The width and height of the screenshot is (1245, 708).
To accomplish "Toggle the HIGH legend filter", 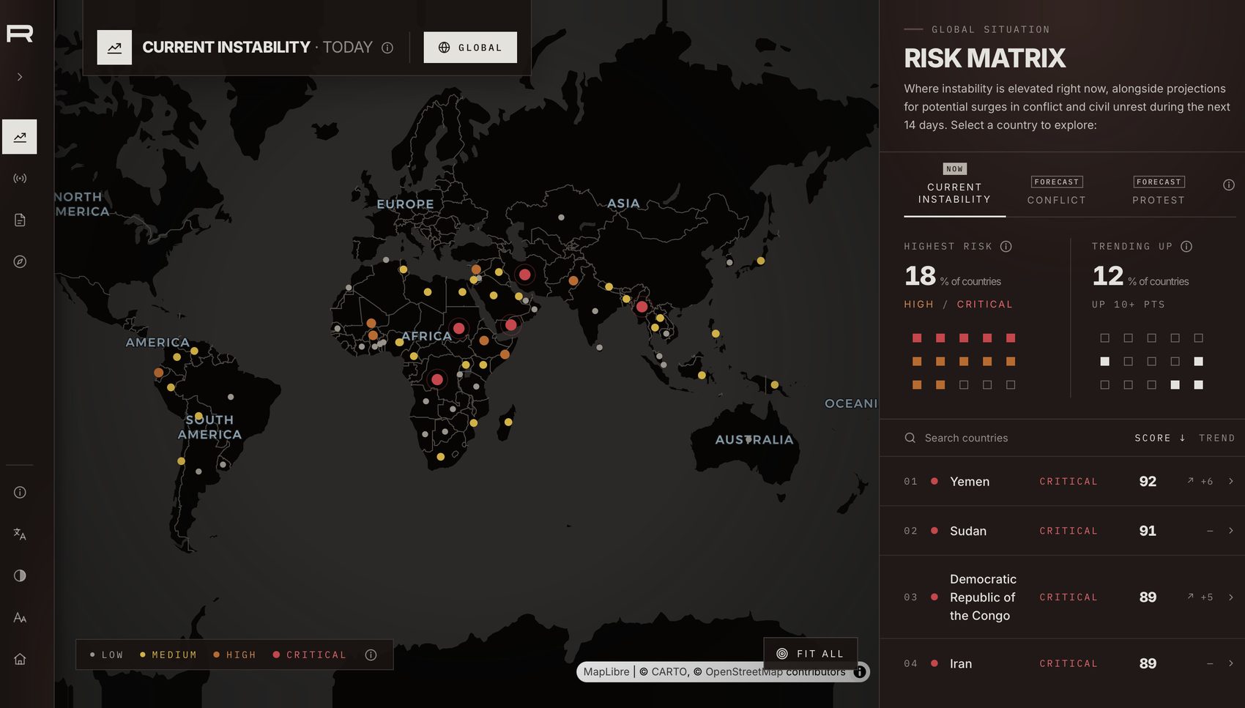I will (x=234, y=655).
